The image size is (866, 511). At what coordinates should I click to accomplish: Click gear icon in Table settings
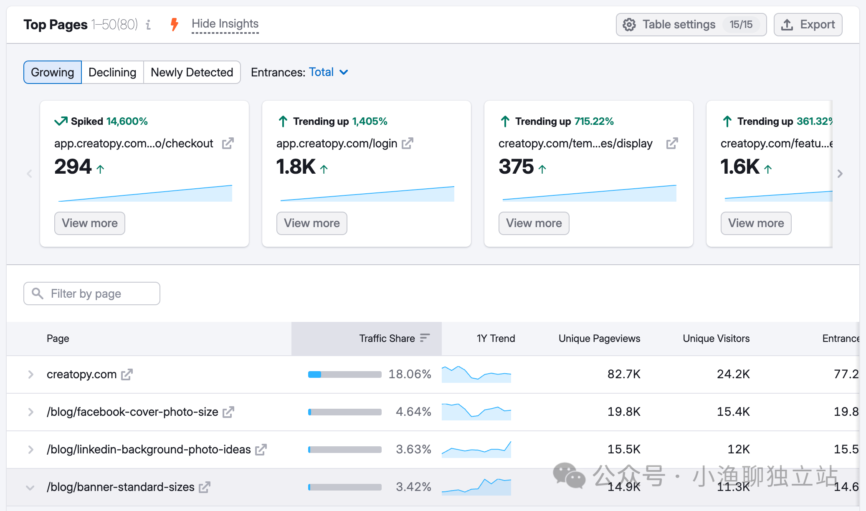coord(629,25)
